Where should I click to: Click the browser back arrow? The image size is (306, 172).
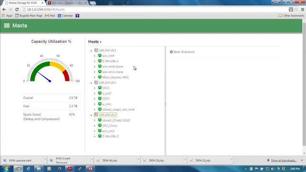4,10
